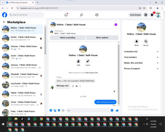
Task: Select the Messenger | Facebook browser tab
Action: 20,3
